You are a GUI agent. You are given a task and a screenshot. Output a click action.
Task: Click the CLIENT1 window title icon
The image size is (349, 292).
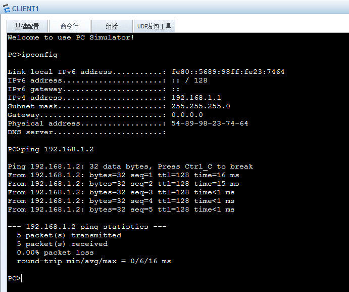(x=7, y=9)
